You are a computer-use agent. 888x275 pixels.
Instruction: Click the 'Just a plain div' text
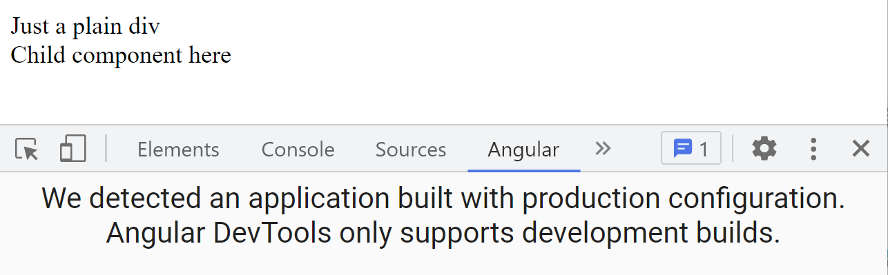tap(86, 26)
